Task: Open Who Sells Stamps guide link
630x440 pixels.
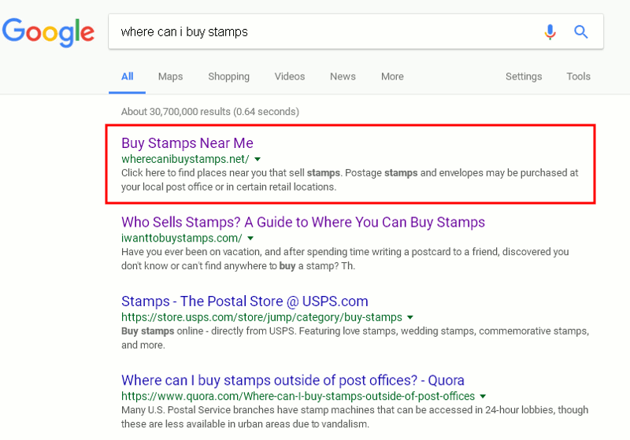Action: click(303, 222)
